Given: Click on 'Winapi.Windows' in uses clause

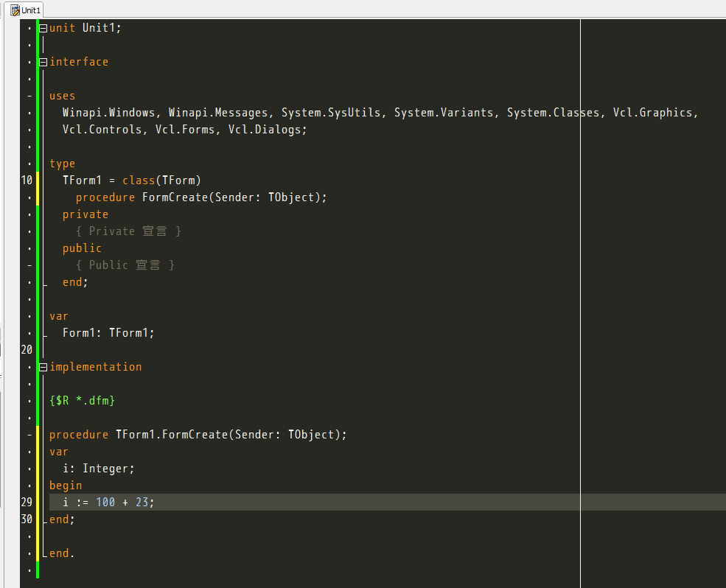Looking at the screenshot, I should [x=108, y=113].
